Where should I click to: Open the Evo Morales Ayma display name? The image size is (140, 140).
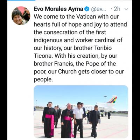pyautogui.click(x=58, y=9)
